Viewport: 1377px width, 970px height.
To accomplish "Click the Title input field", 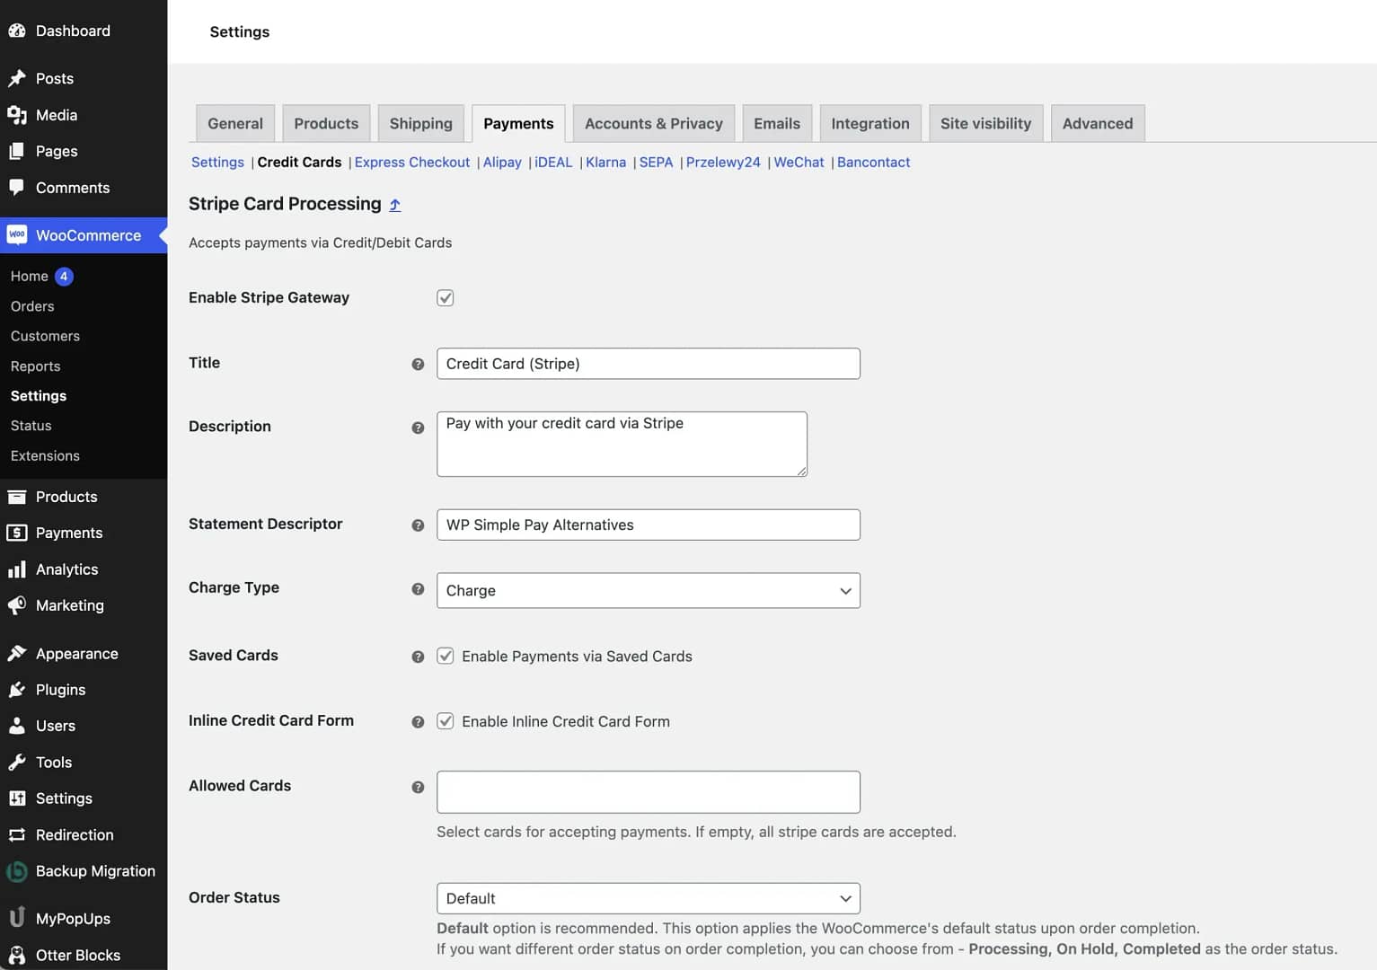I will [x=649, y=364].
